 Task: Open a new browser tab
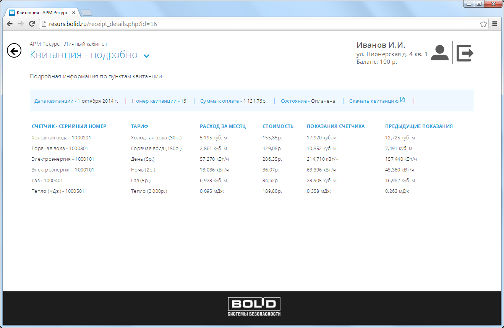(x=86, y=13)
